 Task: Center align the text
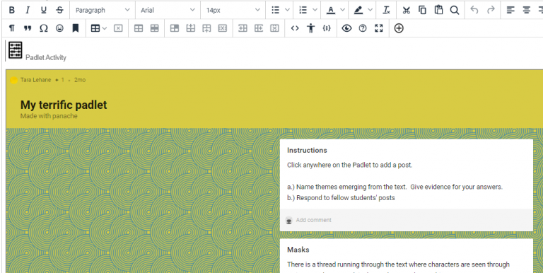pos(526,10)
